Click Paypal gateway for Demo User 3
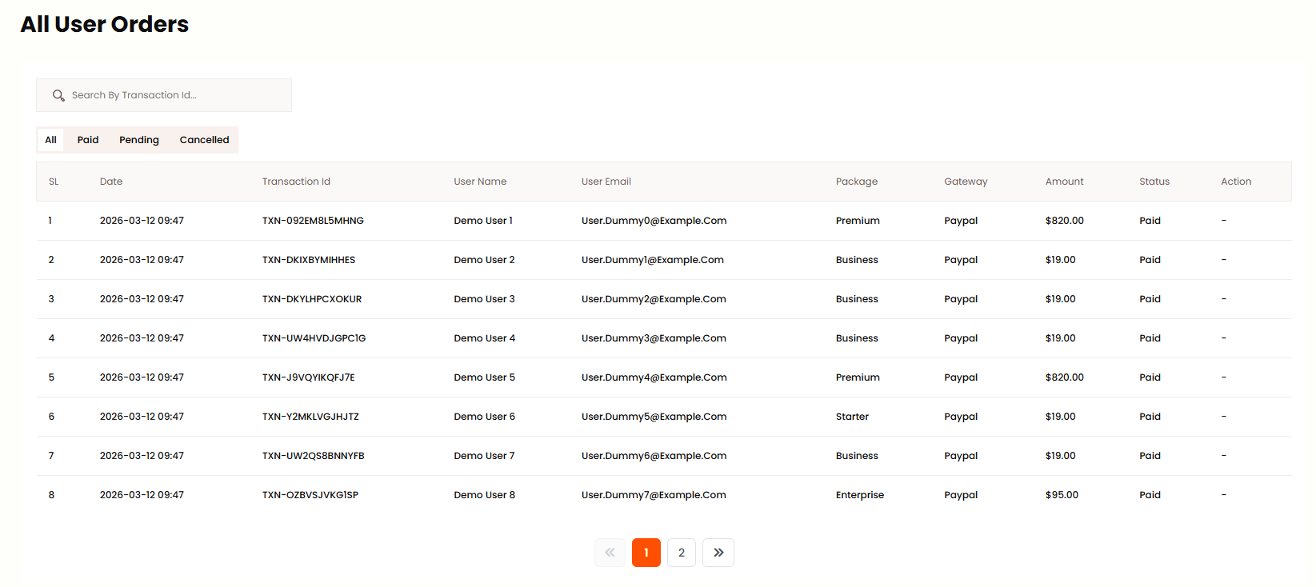The width and height of the screenshot is (1316, 587). [x=961, y=299]
